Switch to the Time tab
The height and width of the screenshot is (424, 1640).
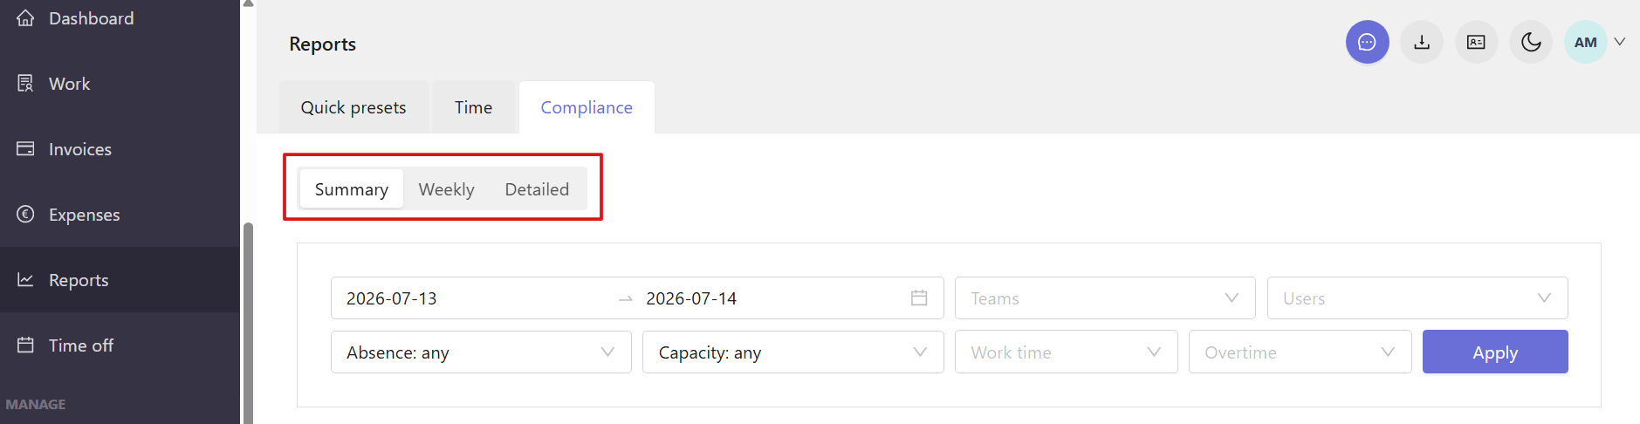coord(474,107)
